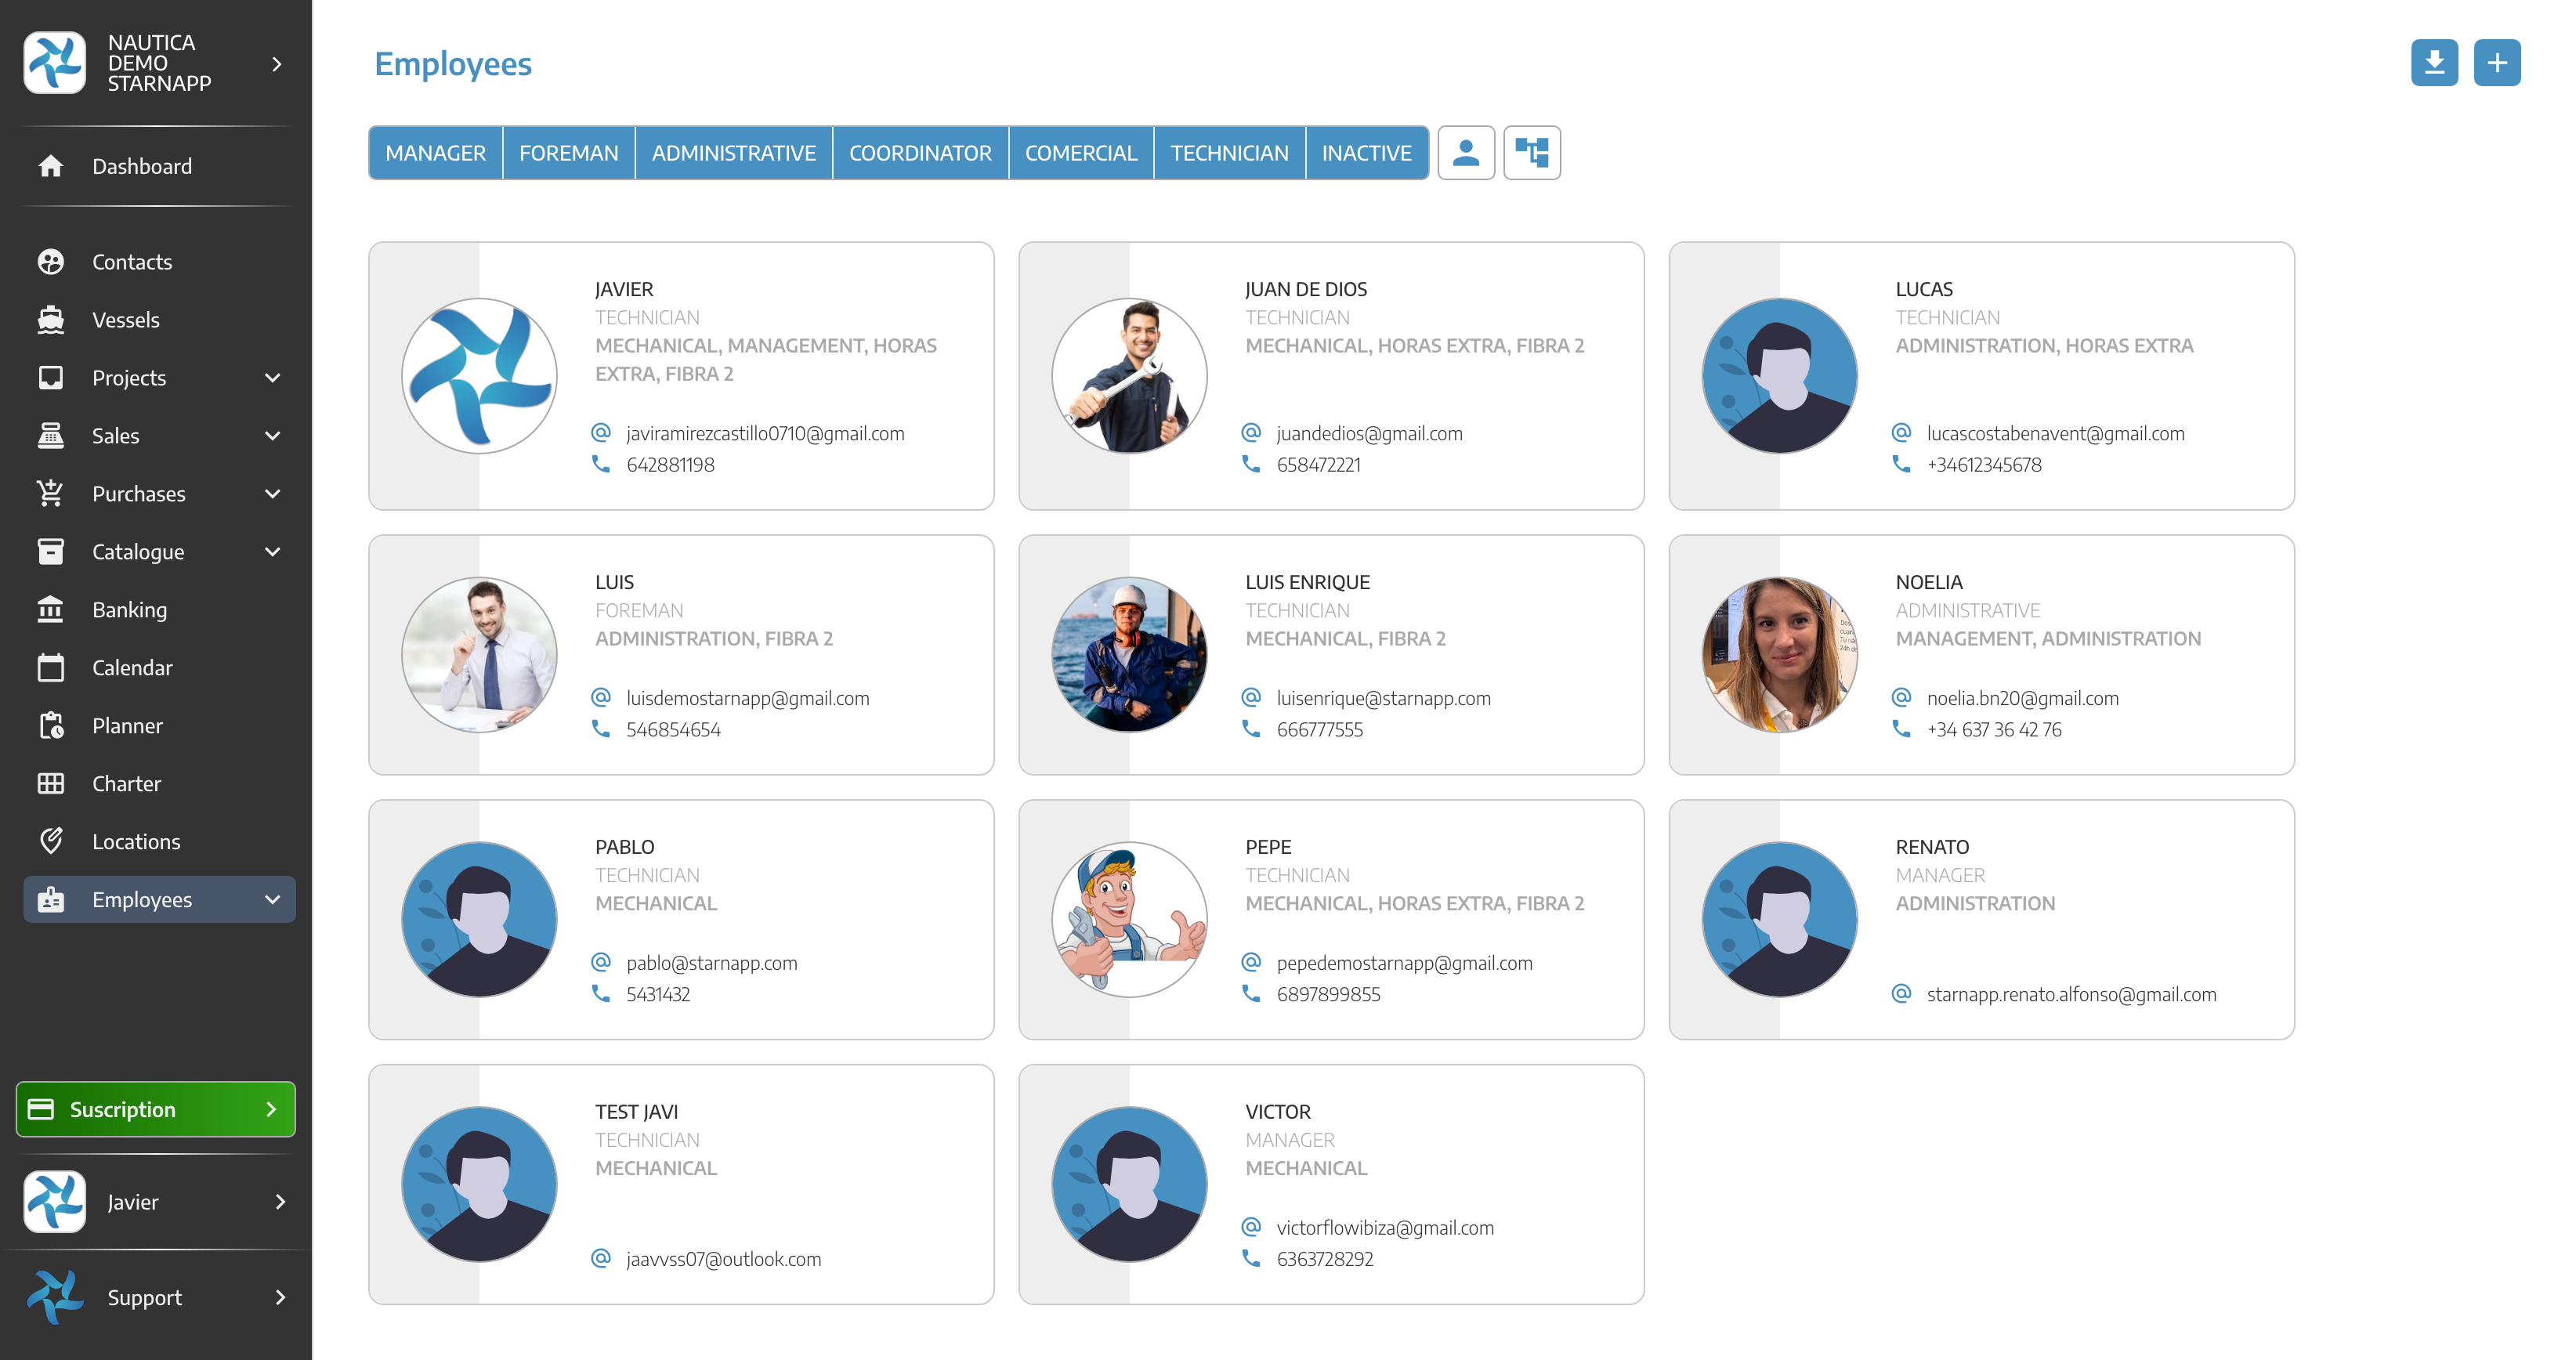Click the Sales register icon
This screenshot has height=1360, width=2576.
coord(51,436)
